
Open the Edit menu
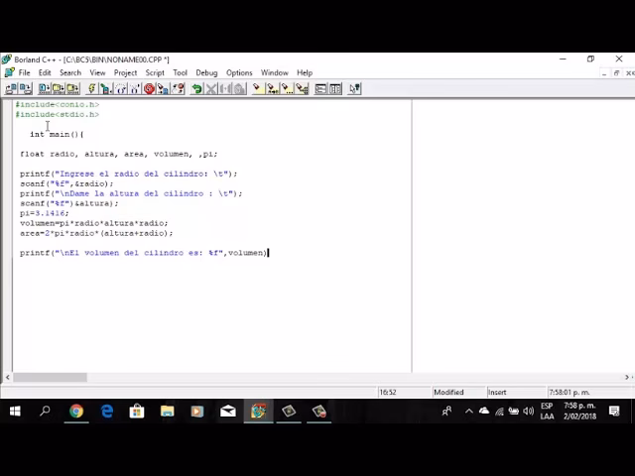[x=45, y=72]
